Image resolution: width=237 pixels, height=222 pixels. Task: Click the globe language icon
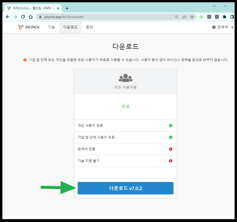coord(214,27)
